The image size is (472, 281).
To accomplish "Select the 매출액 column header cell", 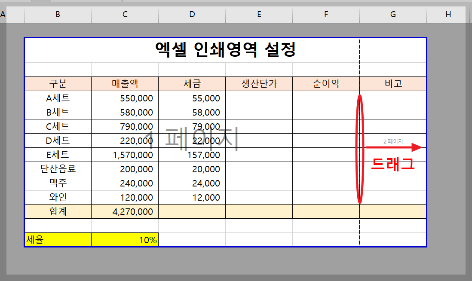I will pos(125,83).
